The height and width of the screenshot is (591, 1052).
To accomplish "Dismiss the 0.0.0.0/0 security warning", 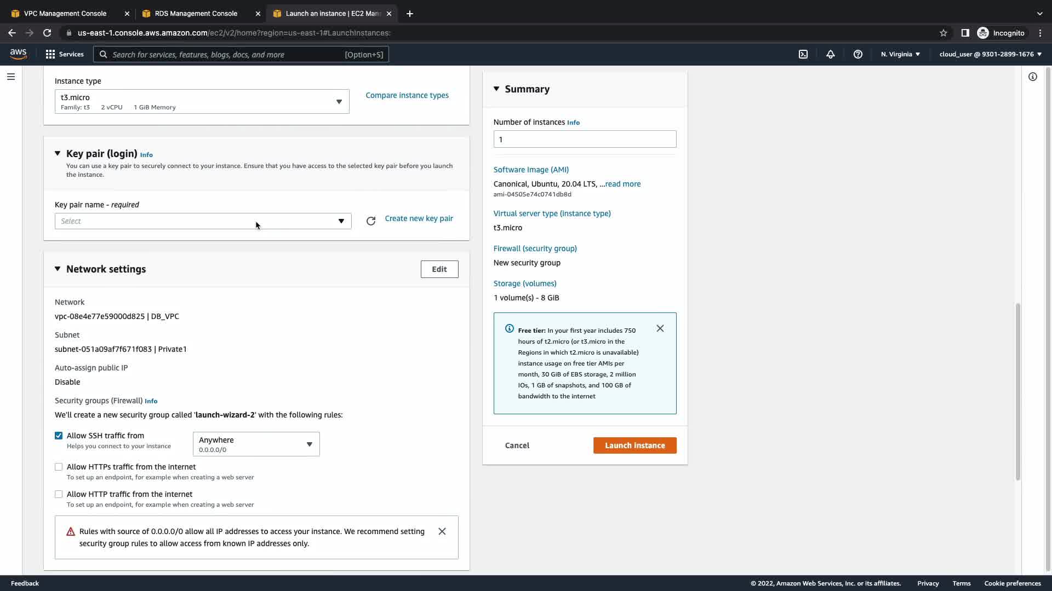I will pos(442,531).
